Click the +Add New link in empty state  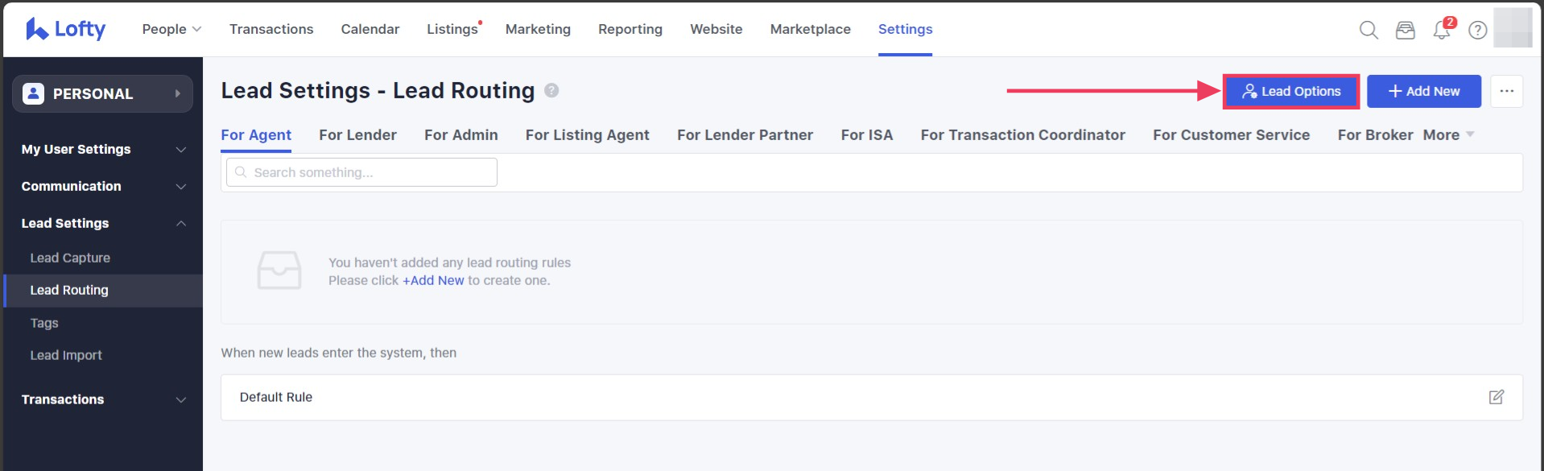point(433,280)
